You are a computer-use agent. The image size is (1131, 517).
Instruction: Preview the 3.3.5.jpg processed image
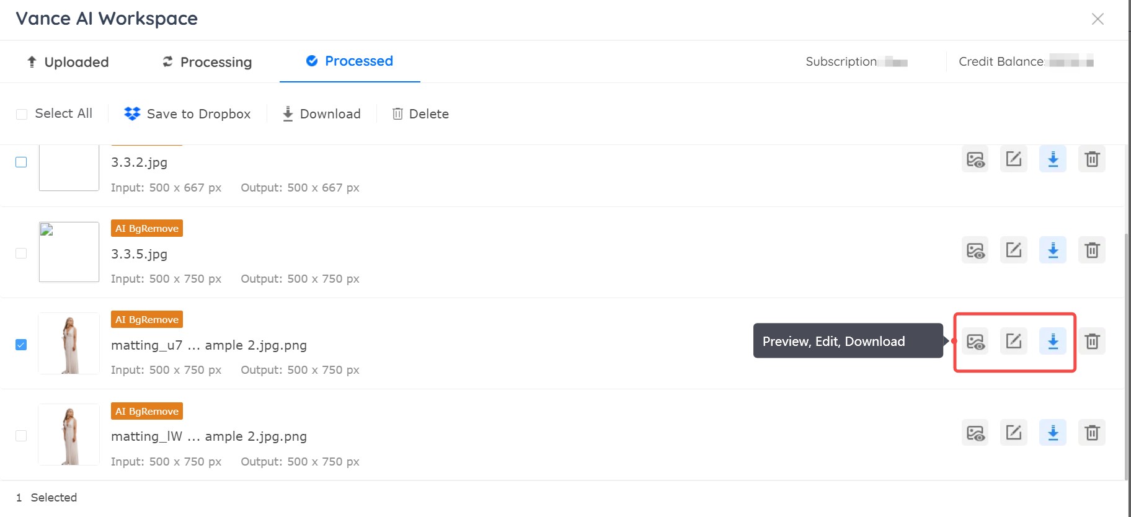click(975, 250)
